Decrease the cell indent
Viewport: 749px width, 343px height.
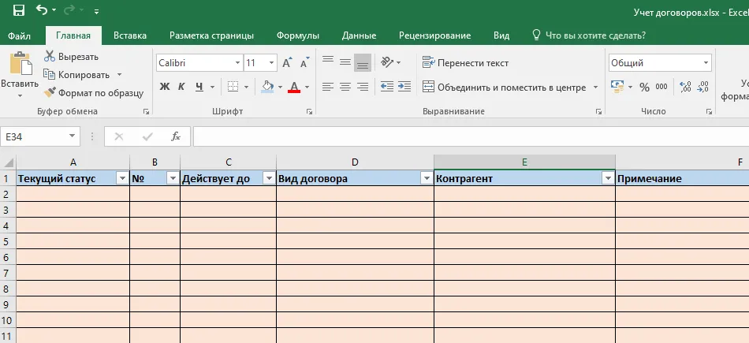[x=387, y=87]
